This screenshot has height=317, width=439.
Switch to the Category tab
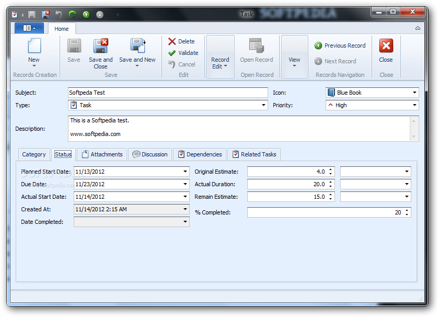coord(34,154)
